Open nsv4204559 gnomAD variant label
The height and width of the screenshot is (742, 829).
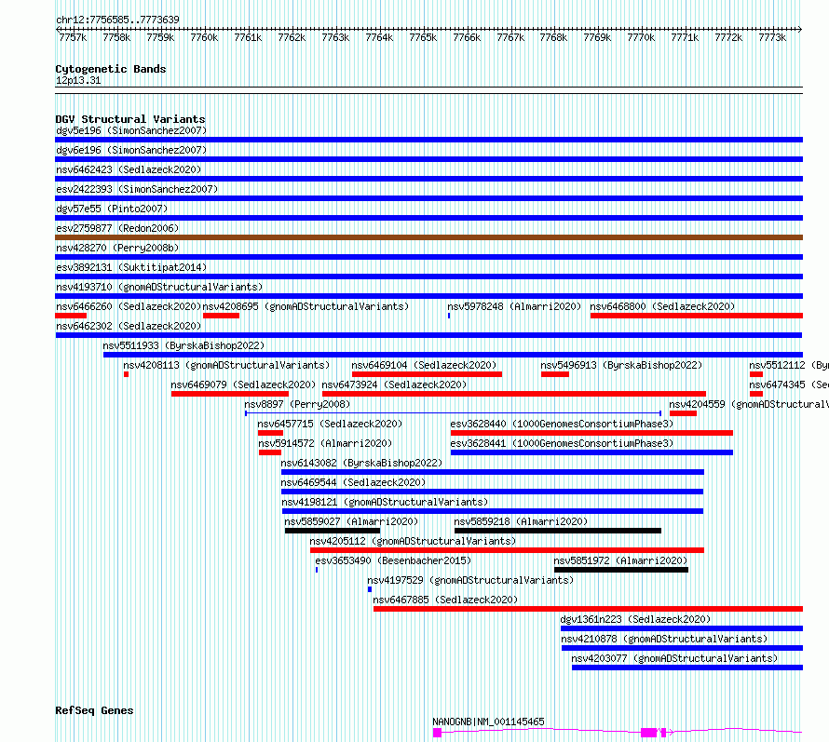tap(749, 404)
